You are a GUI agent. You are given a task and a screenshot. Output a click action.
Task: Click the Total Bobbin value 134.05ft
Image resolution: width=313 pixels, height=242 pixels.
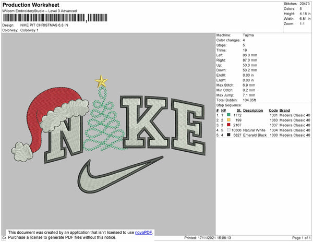click(249, 100)
